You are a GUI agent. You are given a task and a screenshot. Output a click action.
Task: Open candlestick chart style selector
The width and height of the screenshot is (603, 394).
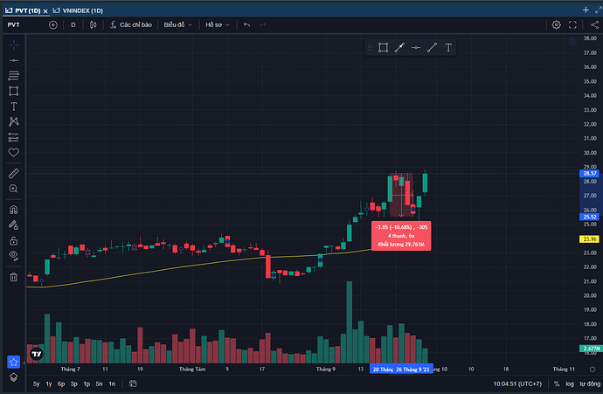click(93, 25)
